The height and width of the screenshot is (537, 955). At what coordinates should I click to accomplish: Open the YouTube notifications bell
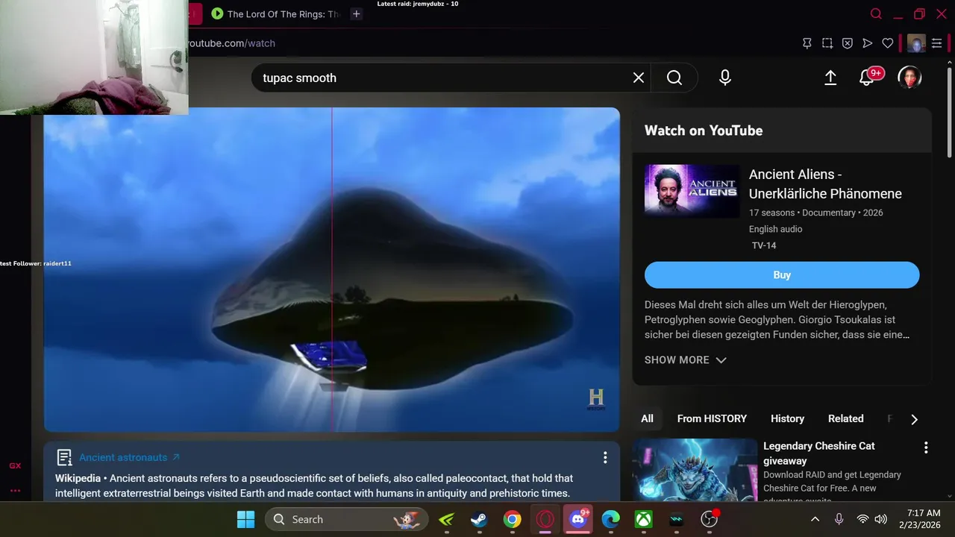pos(867,78)
